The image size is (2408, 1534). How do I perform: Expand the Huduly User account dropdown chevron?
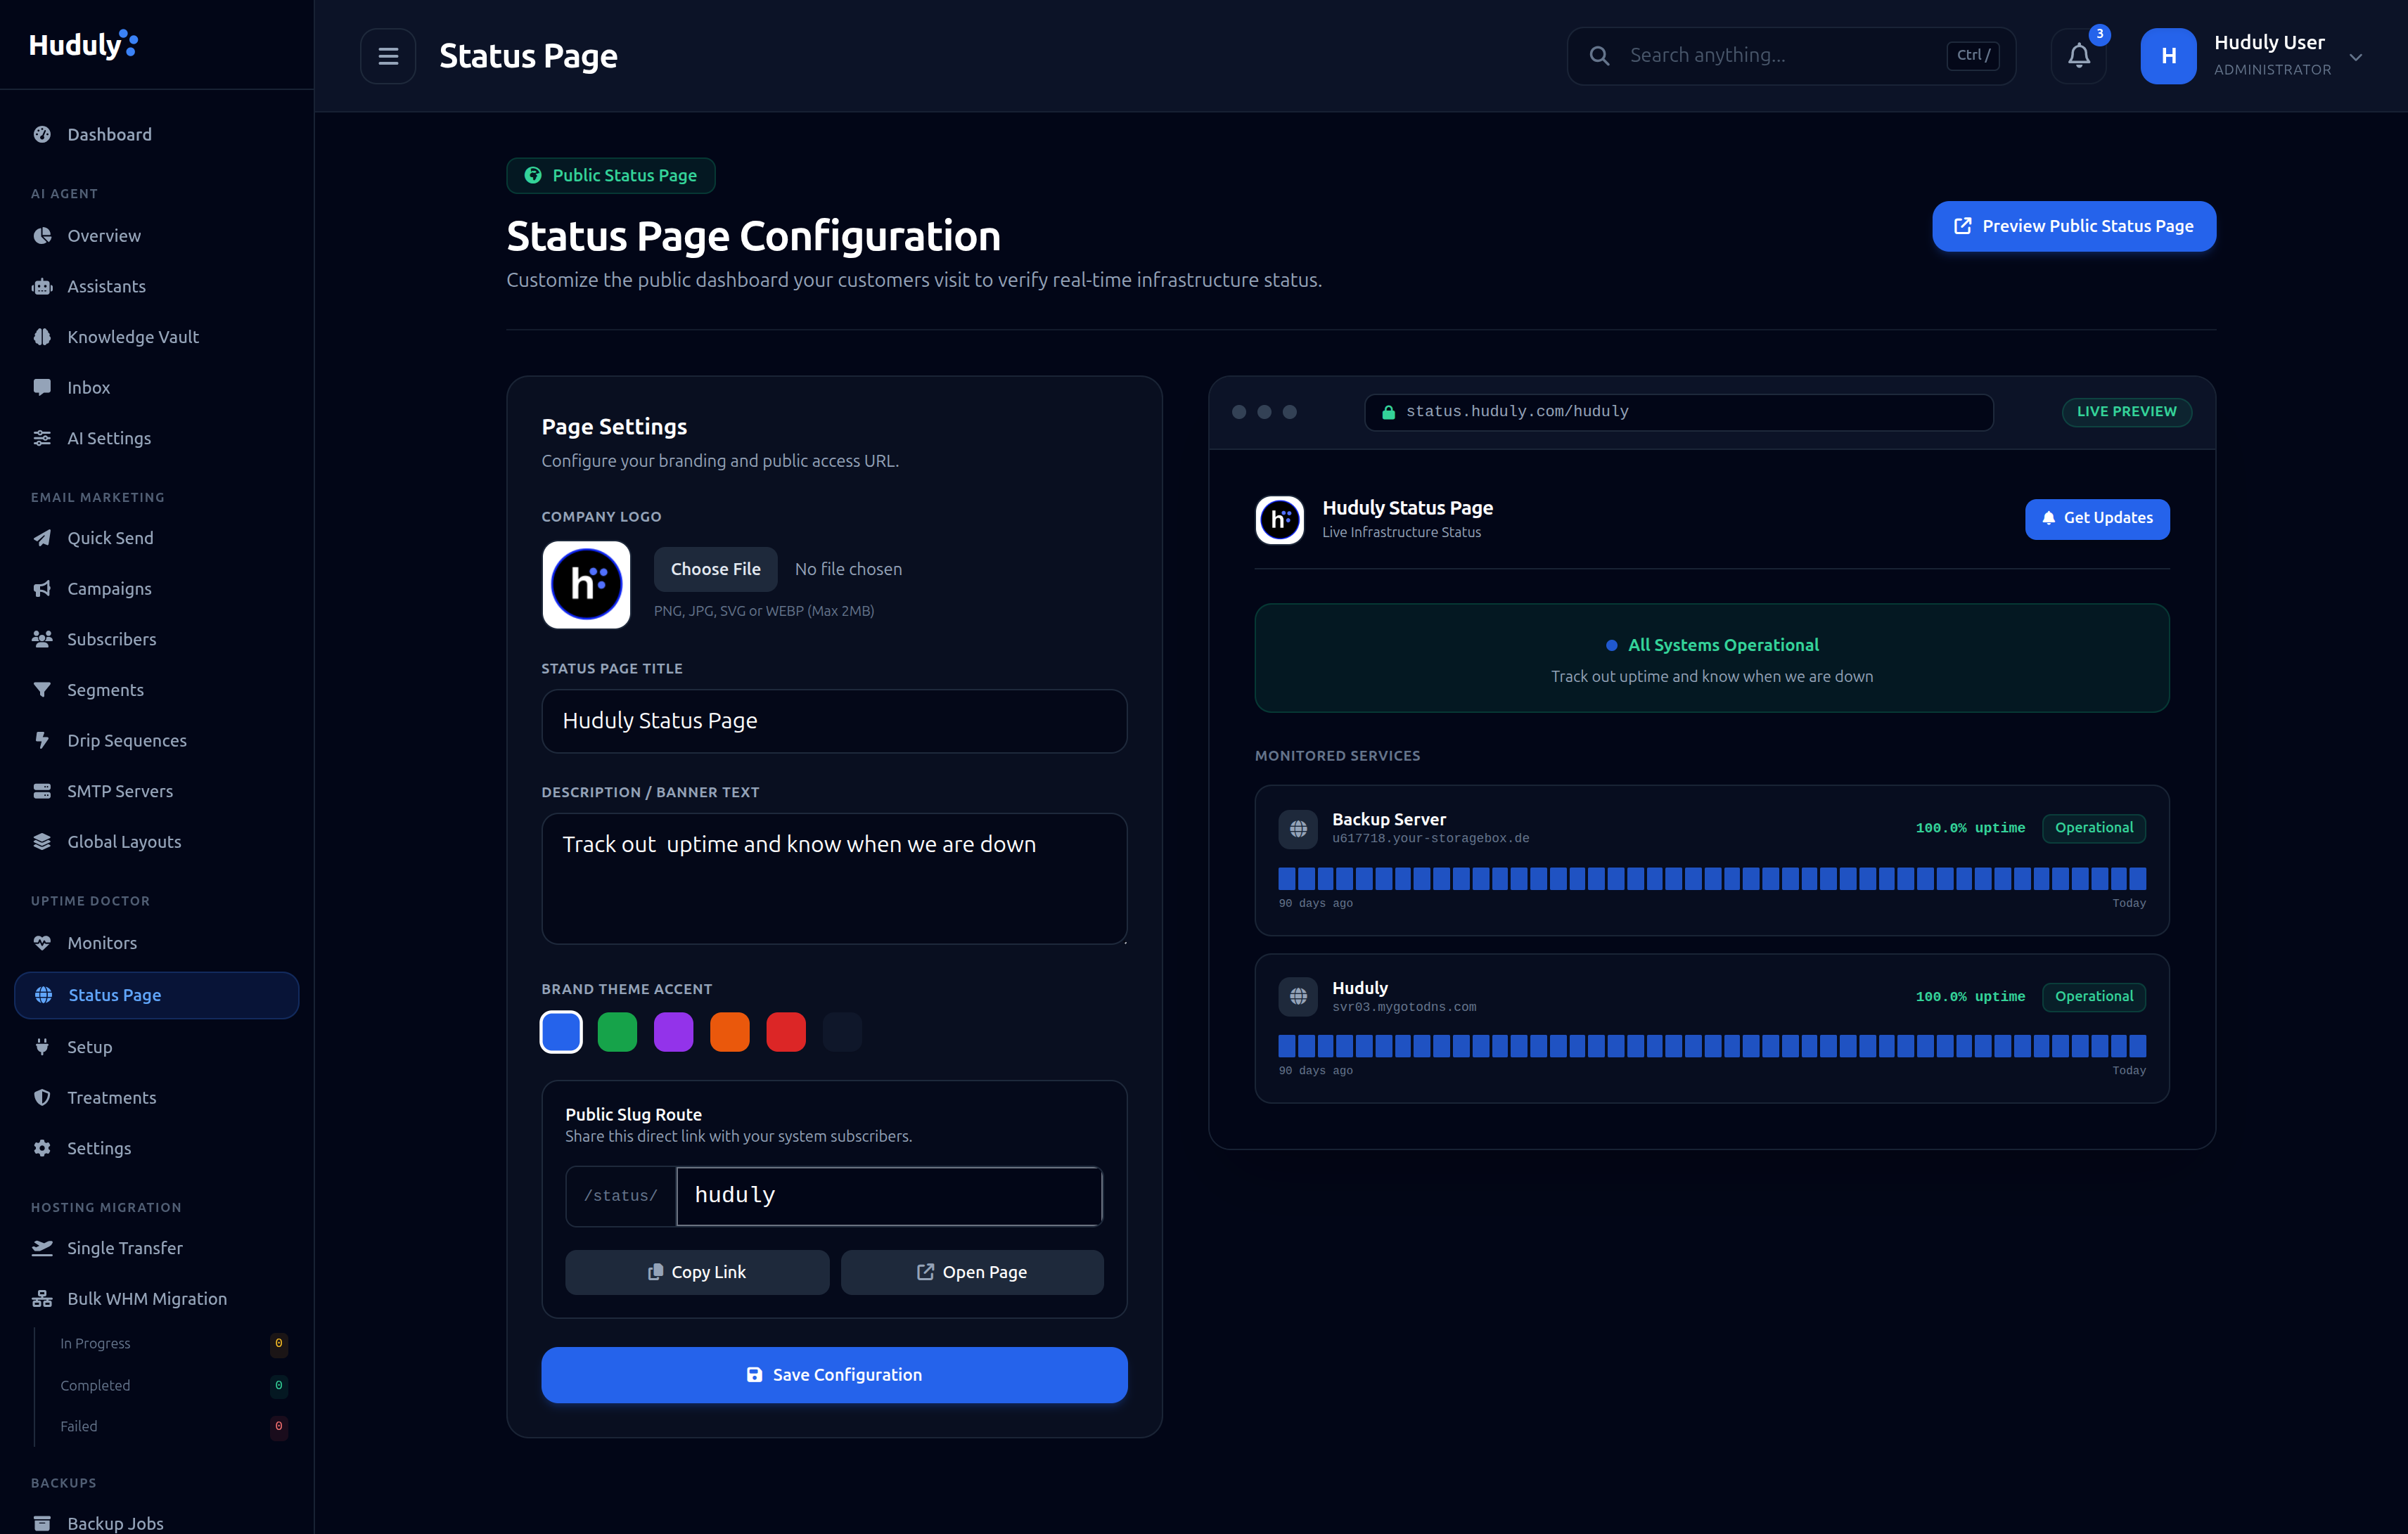(x=2356, y=57)
